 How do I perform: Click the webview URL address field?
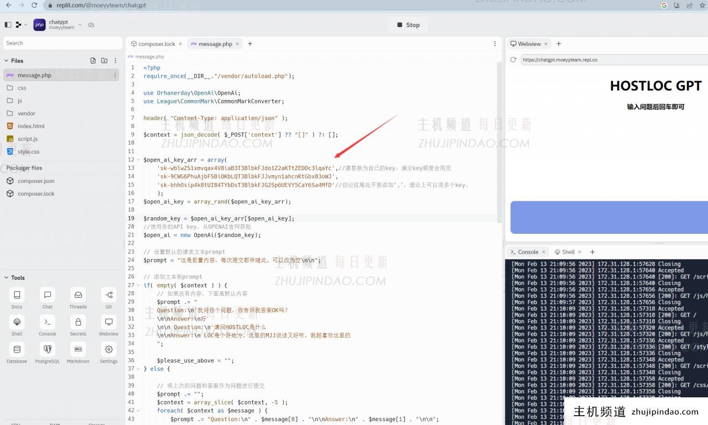click(614, 60)
